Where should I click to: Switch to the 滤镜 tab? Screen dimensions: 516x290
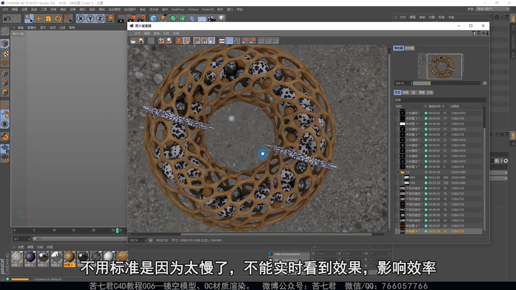click(422, 92)
